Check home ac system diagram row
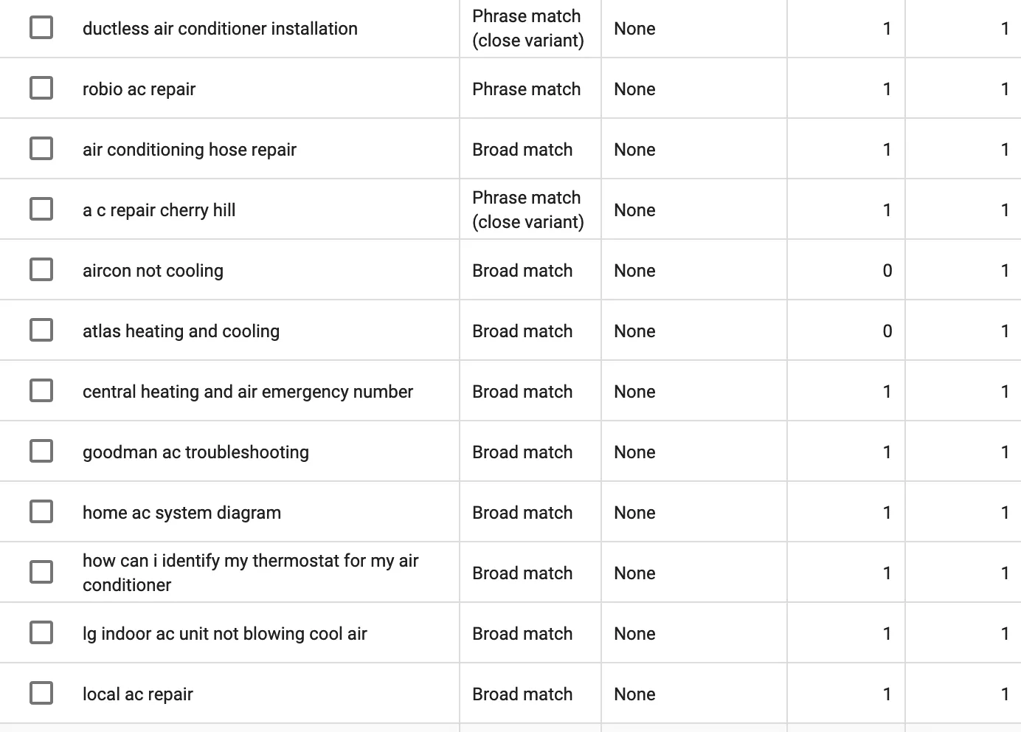 point(41,512)
